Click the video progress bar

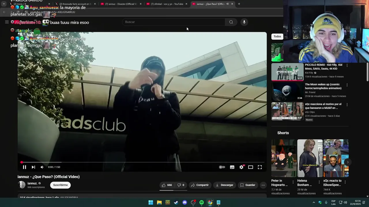click(142, 162)
